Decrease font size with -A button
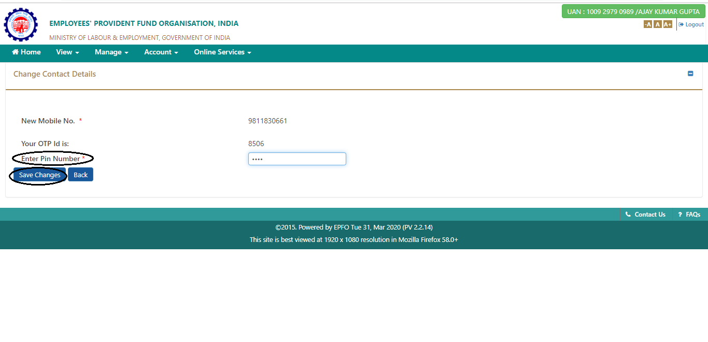This screenshot has width=708, height=342. click(648, 24)
